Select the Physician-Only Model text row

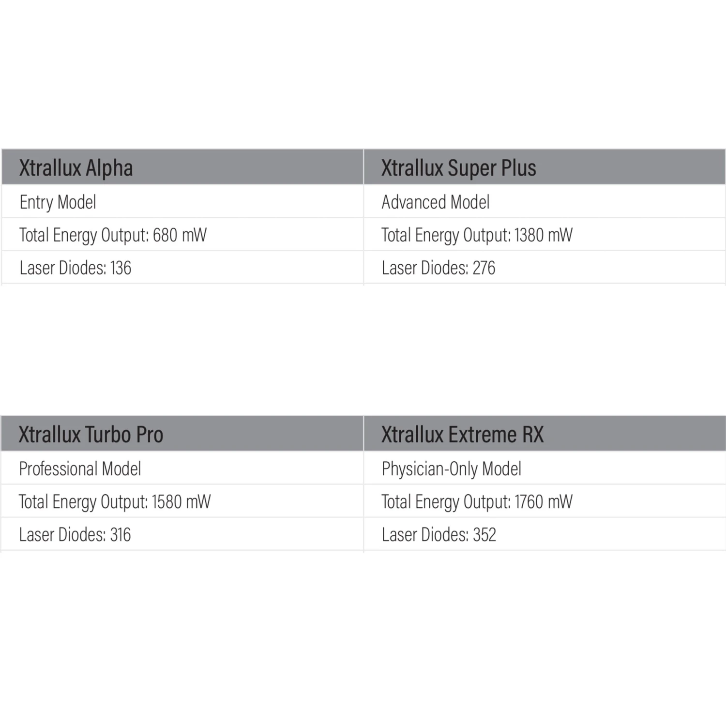(451, 469)
